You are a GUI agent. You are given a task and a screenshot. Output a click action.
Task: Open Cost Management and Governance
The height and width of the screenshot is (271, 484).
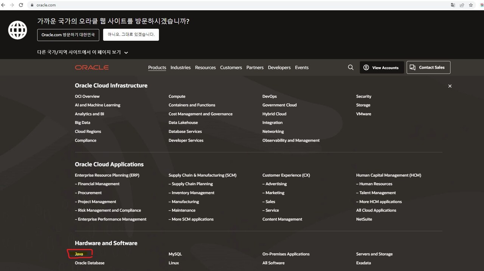(x=200, y=114)
